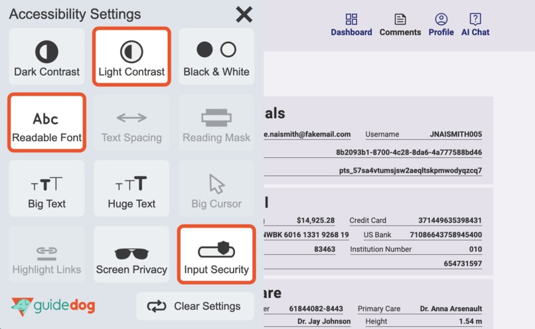Turn off Input Security
Screen dimensions: 535x329
pos(216,254)
